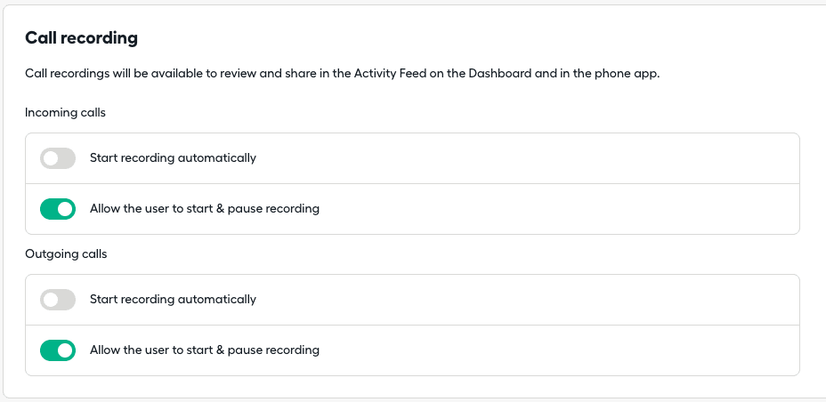This screenshot has width=826, height=402.
Task: Click "Activity Feed" in the description text
Action: point(390,73)
